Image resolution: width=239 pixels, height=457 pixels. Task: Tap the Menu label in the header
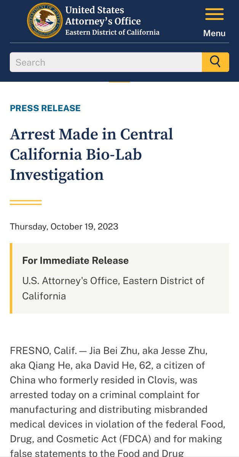click(x=214, y=33)
